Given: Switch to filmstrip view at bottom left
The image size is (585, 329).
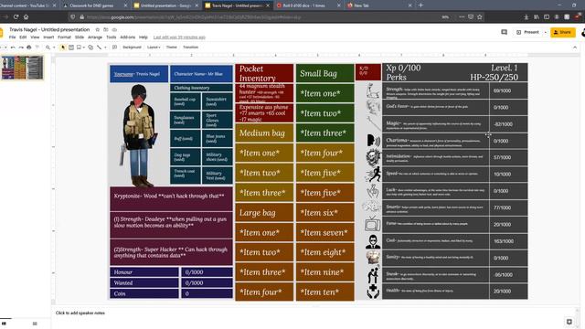Looking at the screenshot, I should (4, 324).
